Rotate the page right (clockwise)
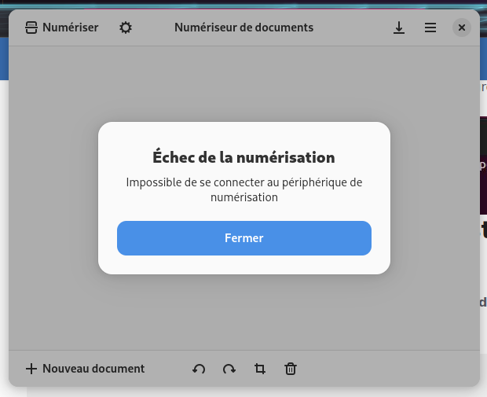This screenshot has width=487, height=397. click(x=229, y=369)
